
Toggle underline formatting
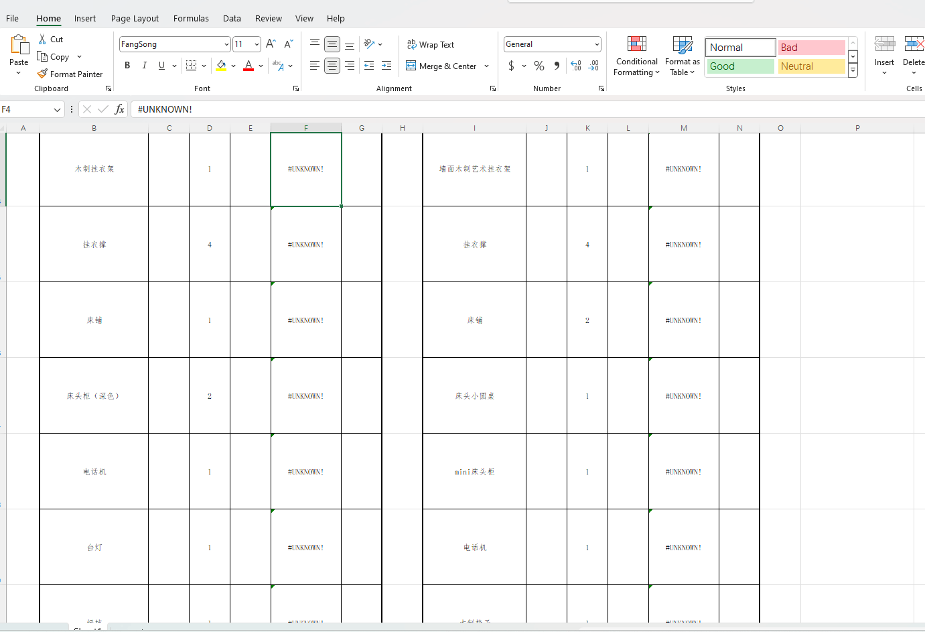point(161,66)
